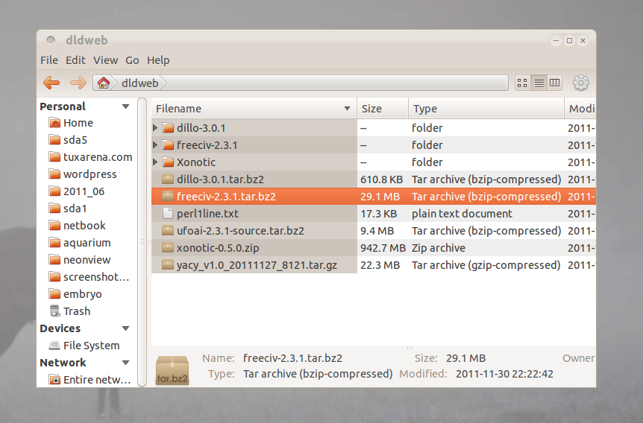The height and width of the screenshot is (423, 643).
Task: Select yacy_v1.0_20111127_8121.tar.gz archive icon
Action: click(x=168, y=265)
